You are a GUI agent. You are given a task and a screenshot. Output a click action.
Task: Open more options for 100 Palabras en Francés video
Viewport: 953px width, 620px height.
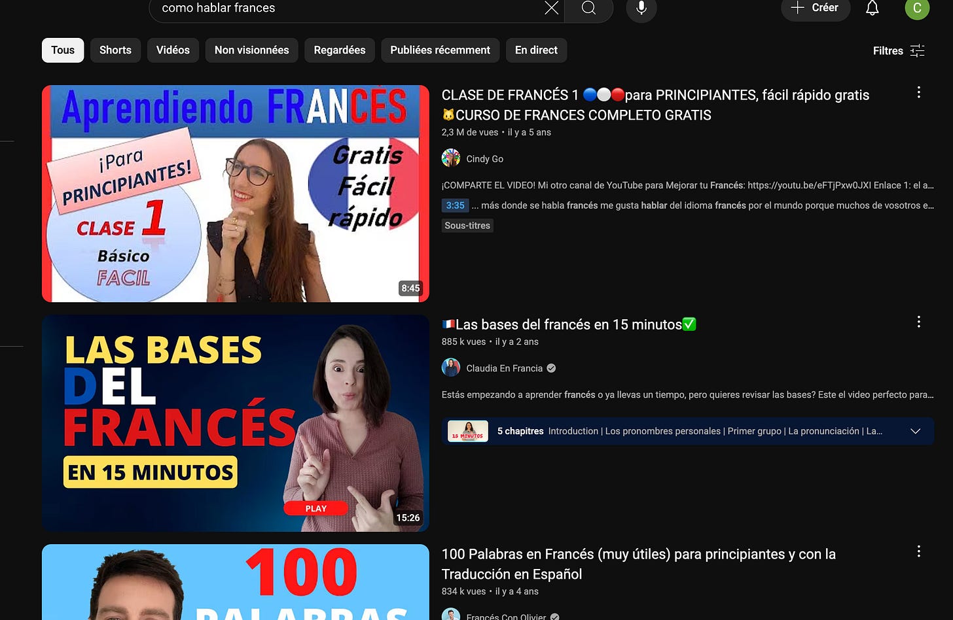(918, 551)
